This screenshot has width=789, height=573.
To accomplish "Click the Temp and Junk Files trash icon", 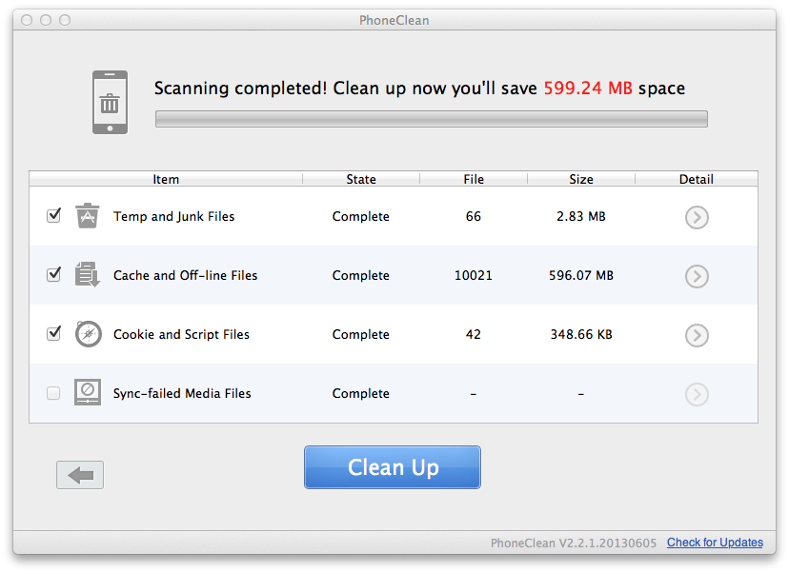I will click(88, 216).
